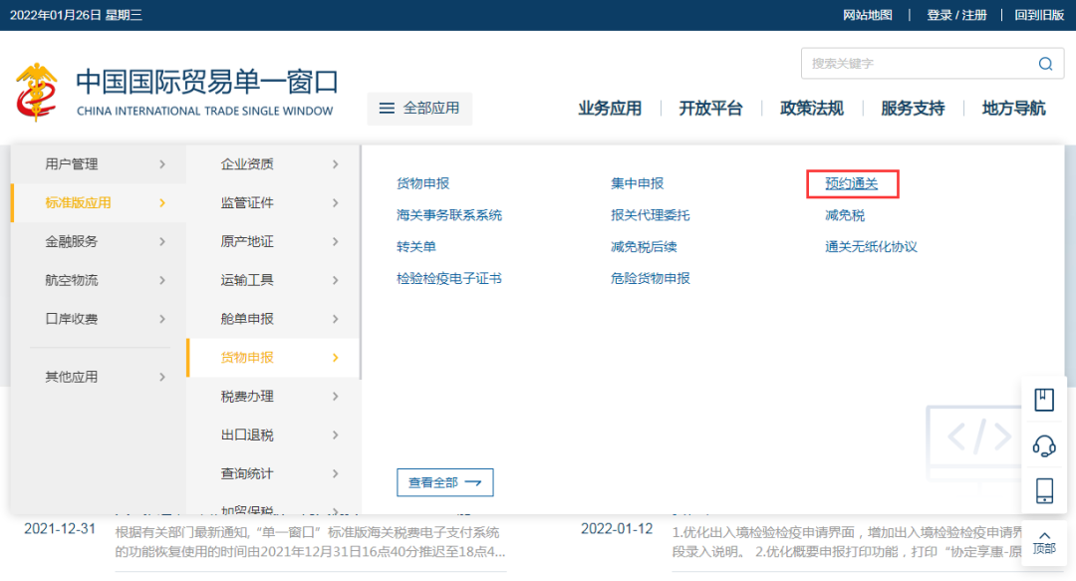1076x581 pixels.
Task: Expand the 货物申报 submenu arrow
Action: click(x=336, y=358)
